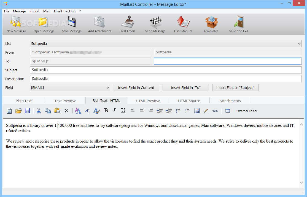Click Insert Field in "Subject" button
The height and width of the screenshot is (197, 307).
(x=235, y=87)
